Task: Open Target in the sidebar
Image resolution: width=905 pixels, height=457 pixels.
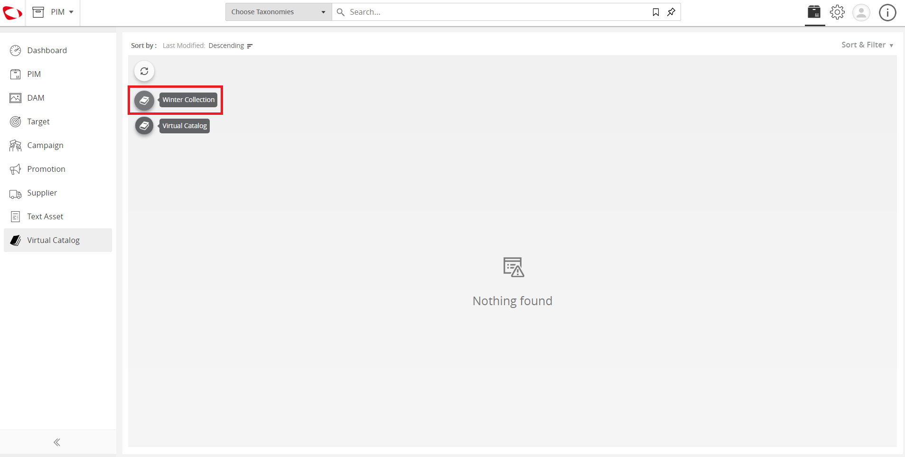Action: tap(58, 121)
